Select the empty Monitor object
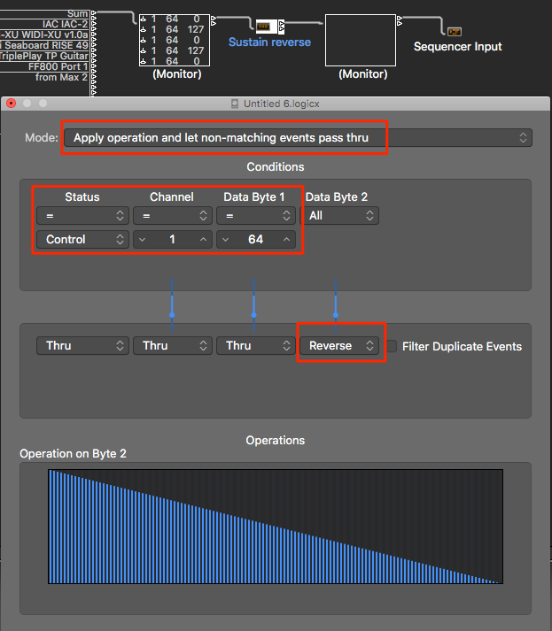 pos(360,41)
